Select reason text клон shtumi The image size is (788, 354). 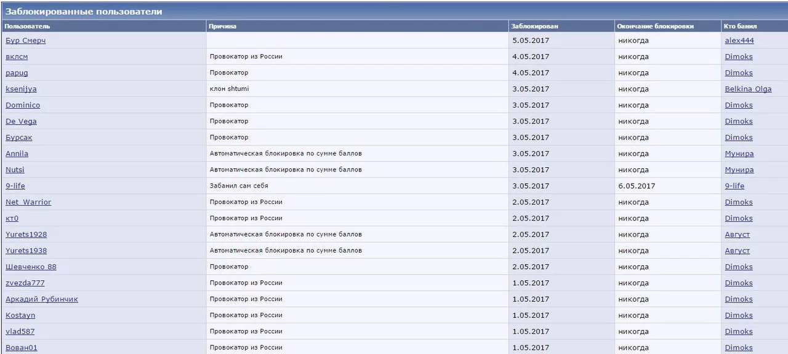[x=230, y=89]
